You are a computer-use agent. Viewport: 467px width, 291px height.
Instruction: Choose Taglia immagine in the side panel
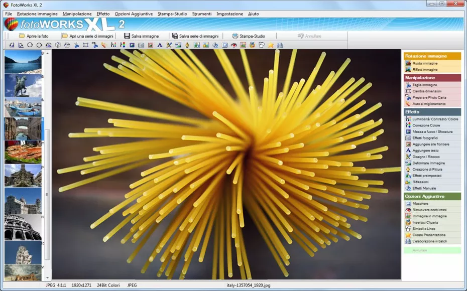pos(432,85)
